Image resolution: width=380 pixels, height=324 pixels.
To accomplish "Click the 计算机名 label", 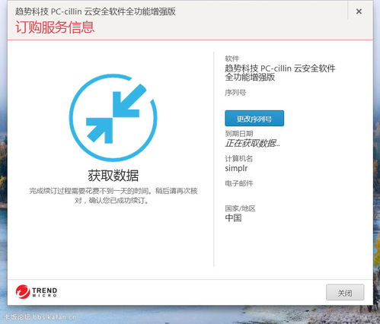I will pos(239,159).
